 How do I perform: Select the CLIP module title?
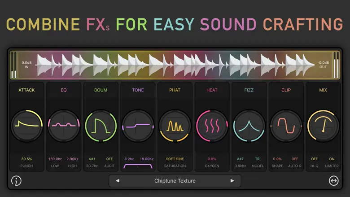pyautogui.click(x=286, y=90)
